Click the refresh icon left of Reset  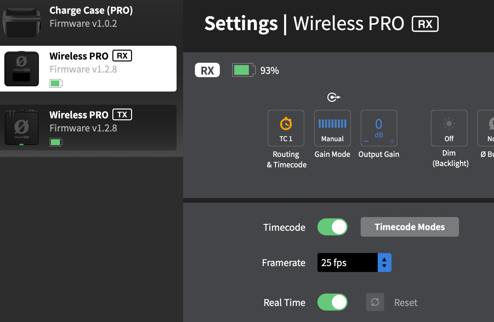click(375, 302)
